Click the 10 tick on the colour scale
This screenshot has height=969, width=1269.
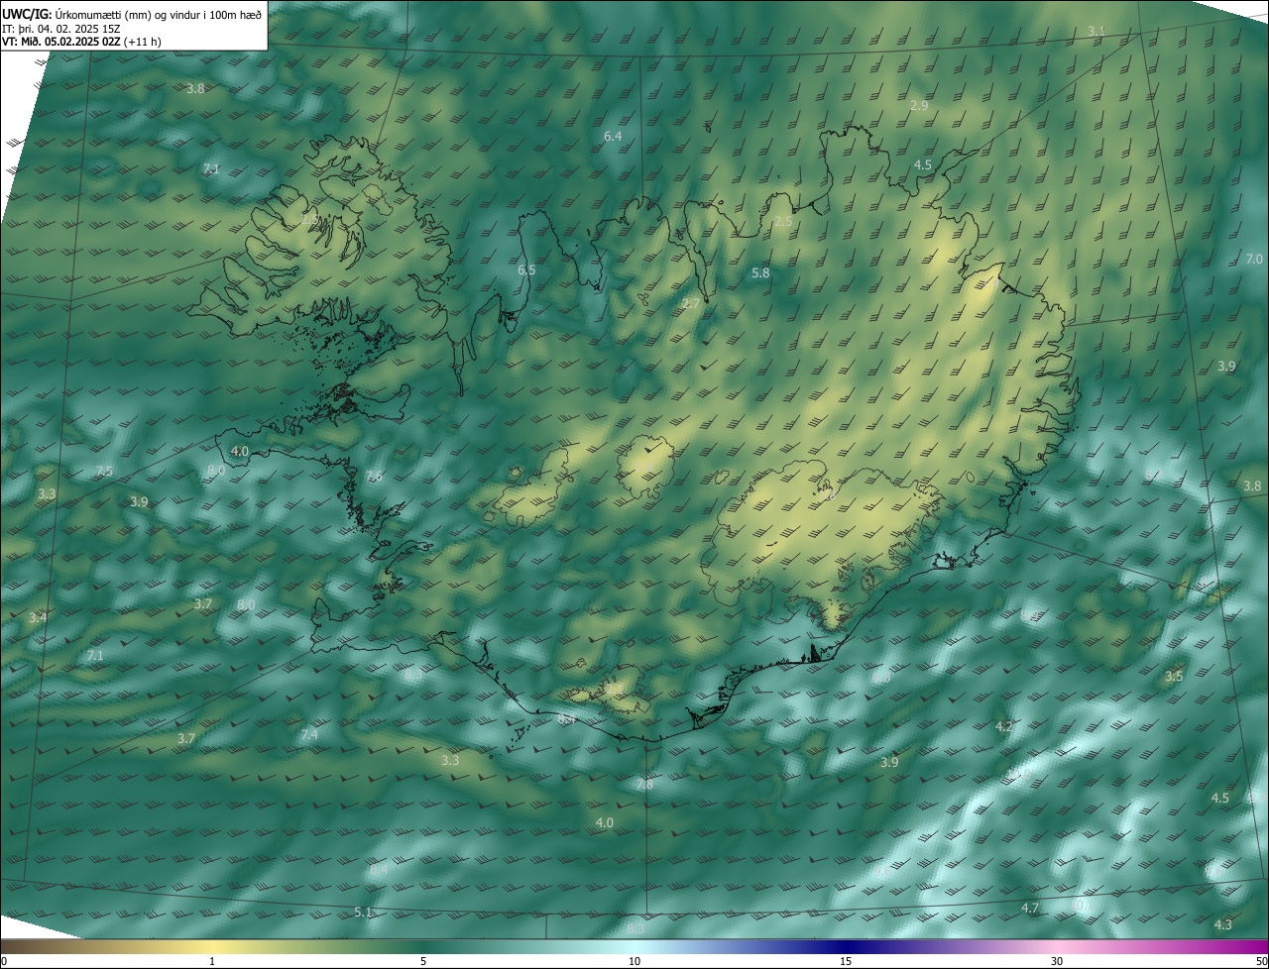point(634,962)
